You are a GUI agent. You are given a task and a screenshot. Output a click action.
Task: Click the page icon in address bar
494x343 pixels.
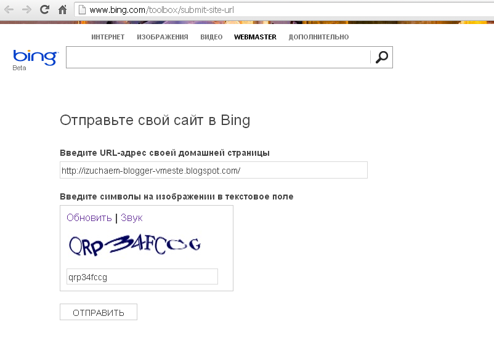pyautogui.click(x=82, y=10)
